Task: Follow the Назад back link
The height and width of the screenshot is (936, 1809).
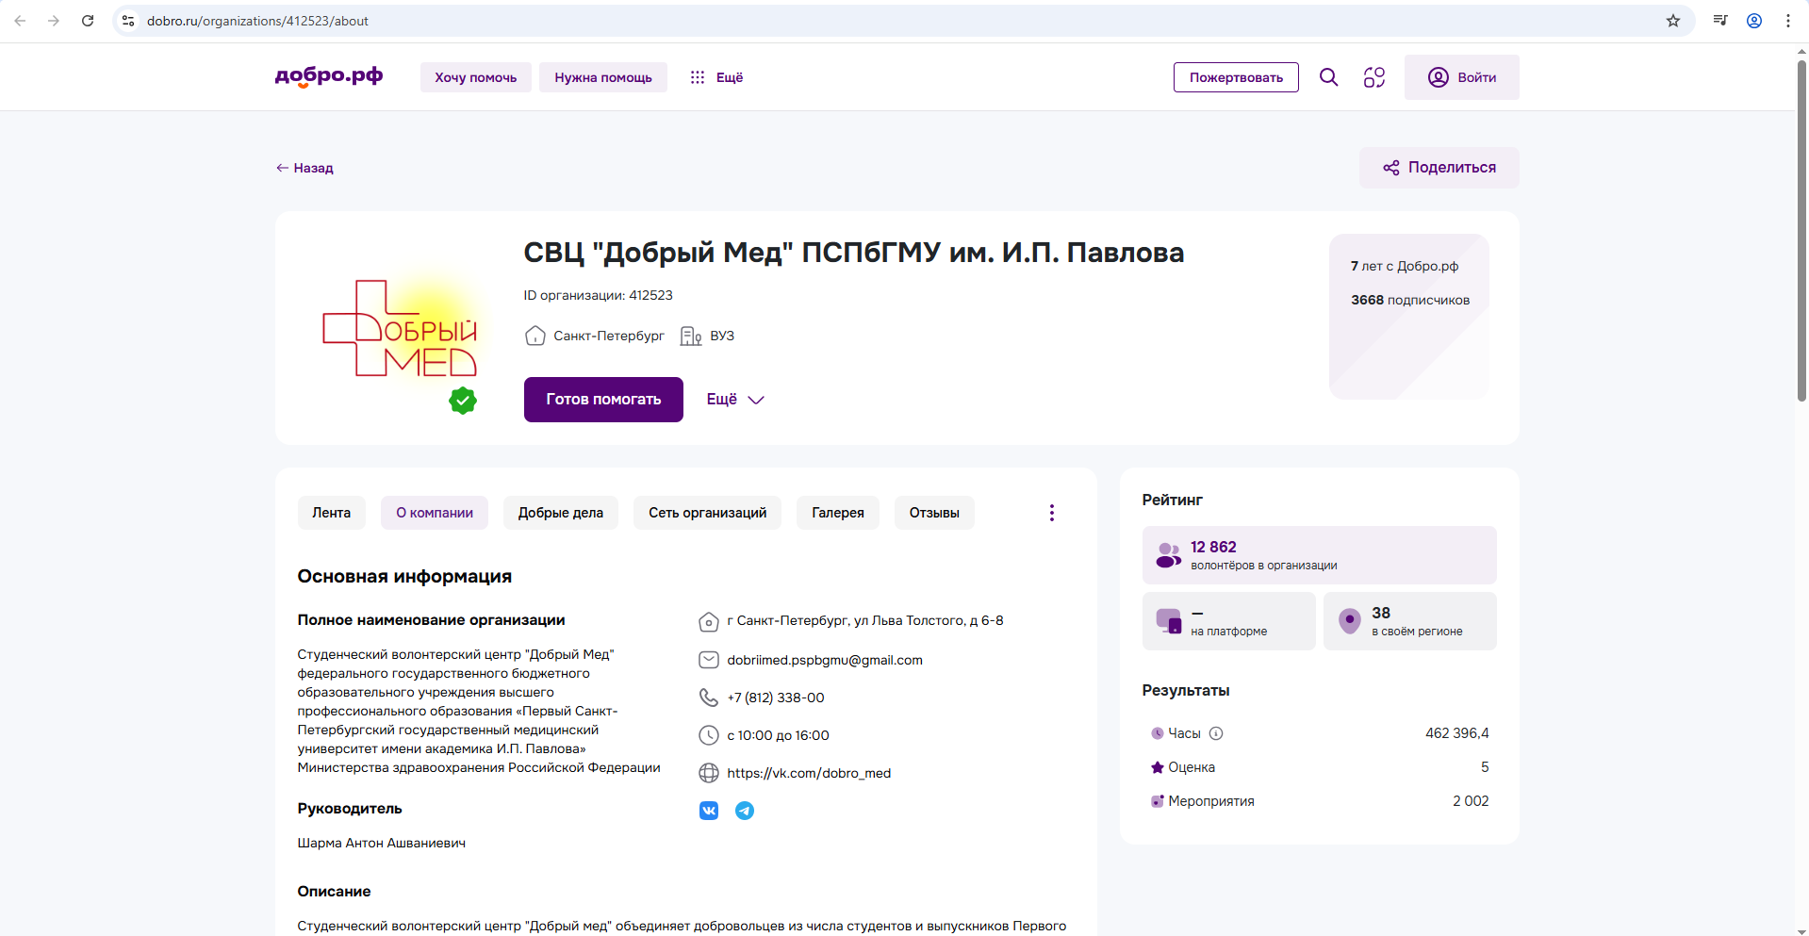Action: (304, 168)
